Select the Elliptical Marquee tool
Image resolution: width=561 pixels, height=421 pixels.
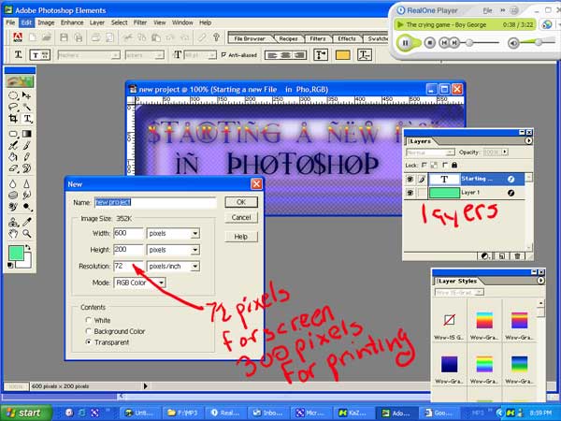(12, 94)
